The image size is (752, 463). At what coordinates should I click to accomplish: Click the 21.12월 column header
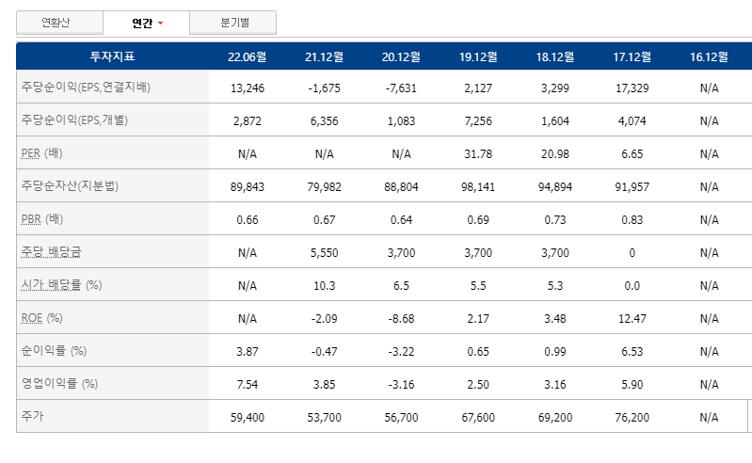tap(324, 57)
